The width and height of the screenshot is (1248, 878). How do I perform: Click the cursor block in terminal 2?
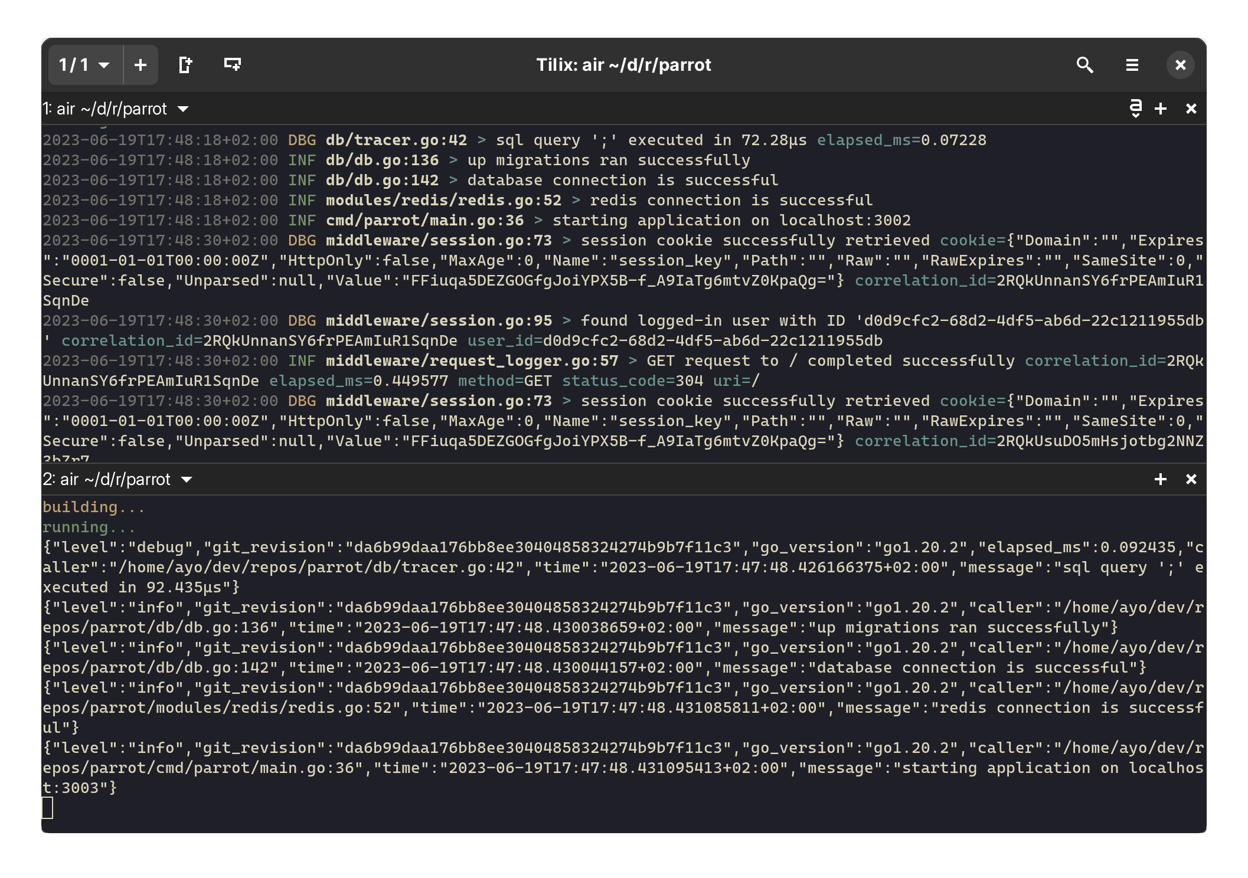(x=48, y=808)
